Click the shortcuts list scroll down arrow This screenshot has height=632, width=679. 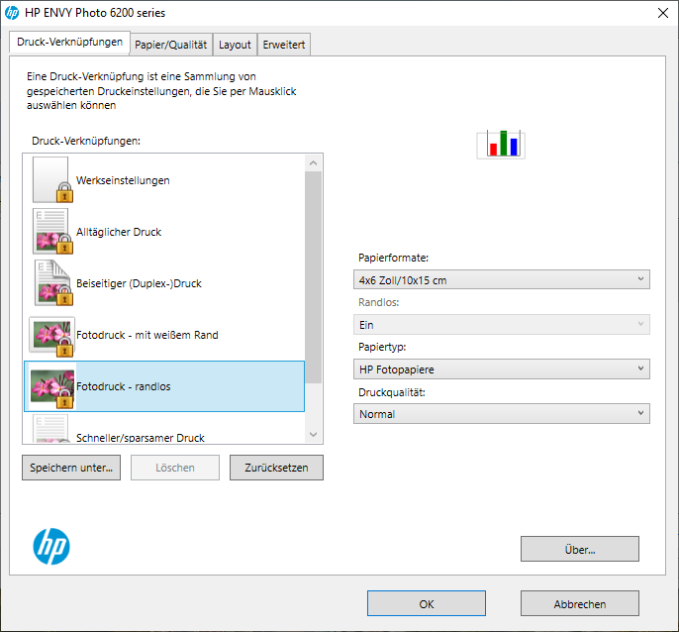(x=313, y=434)
